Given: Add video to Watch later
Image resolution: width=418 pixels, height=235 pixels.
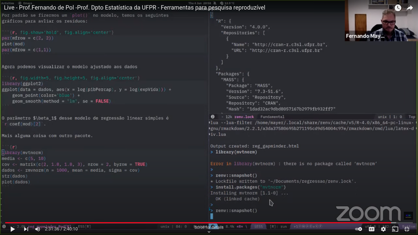Looking at the screenshot, I should click(x=398, y=8).
